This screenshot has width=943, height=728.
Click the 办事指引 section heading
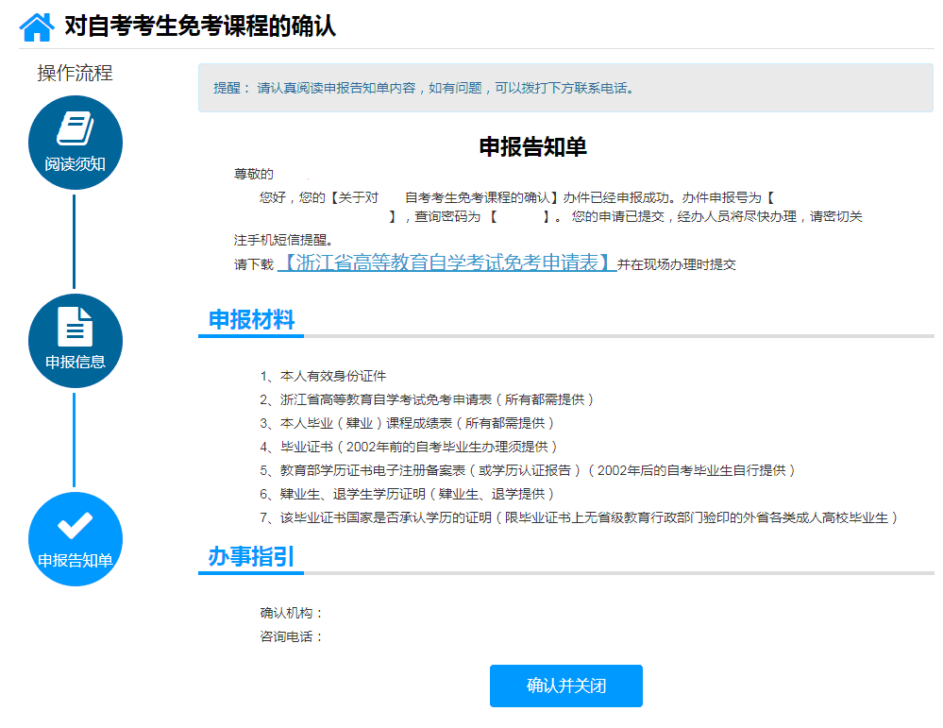coord(251,557)
